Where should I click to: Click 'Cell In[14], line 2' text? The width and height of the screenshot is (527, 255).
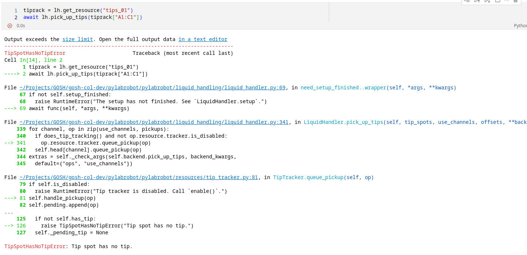(x=33, y=60)
